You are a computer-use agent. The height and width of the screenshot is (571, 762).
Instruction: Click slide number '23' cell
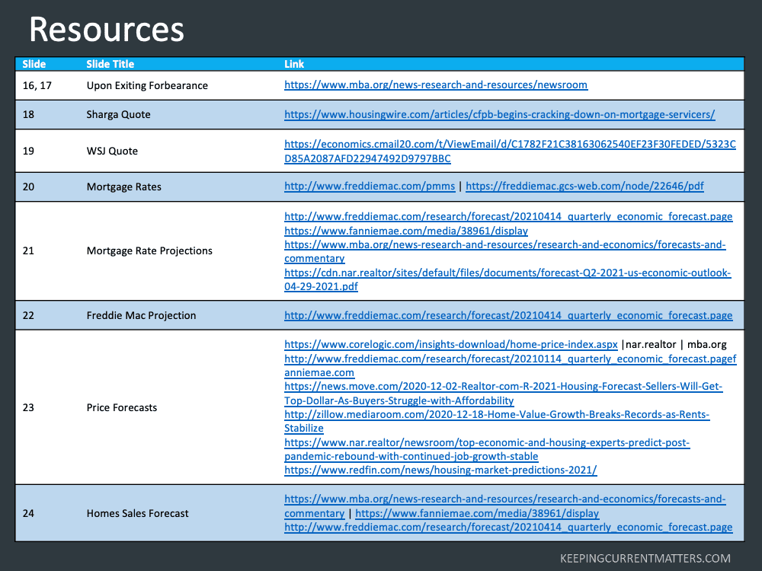28,407
